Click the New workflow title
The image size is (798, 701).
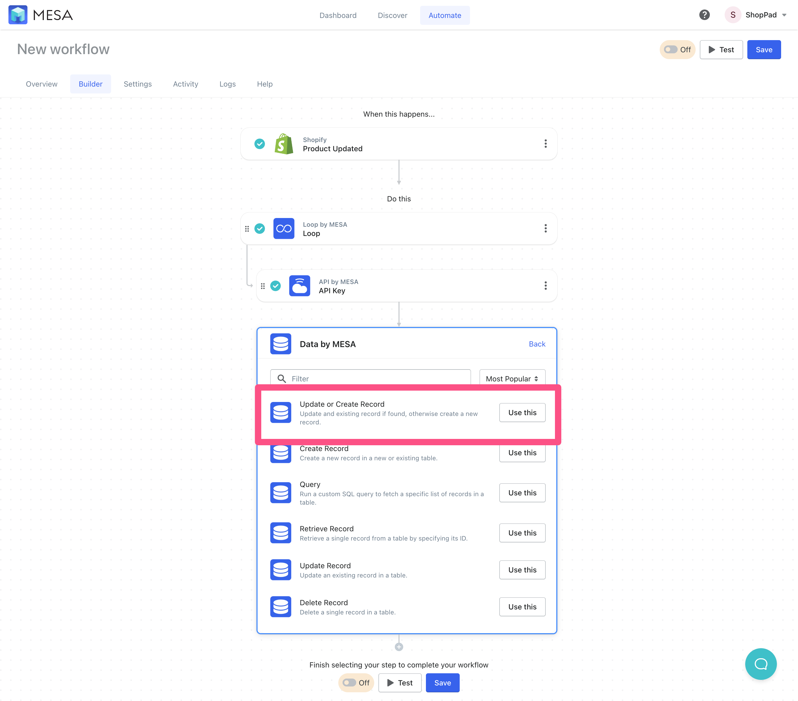[63, 49]
